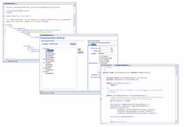The height and width of the screenshot is (127, 184).
Task: Open the Target dropdown
Action: click(112, 51)
